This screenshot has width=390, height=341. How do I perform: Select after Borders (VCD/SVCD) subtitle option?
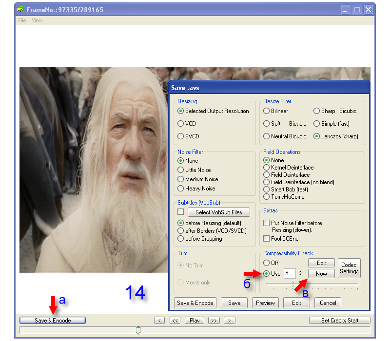[212, 230]
